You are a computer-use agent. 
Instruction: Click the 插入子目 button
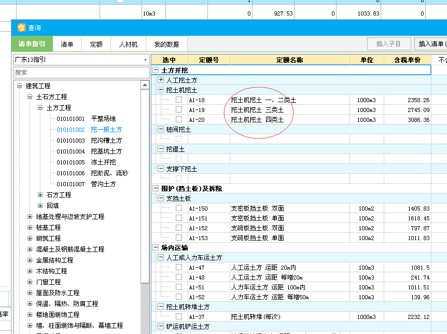click(389, 44)
